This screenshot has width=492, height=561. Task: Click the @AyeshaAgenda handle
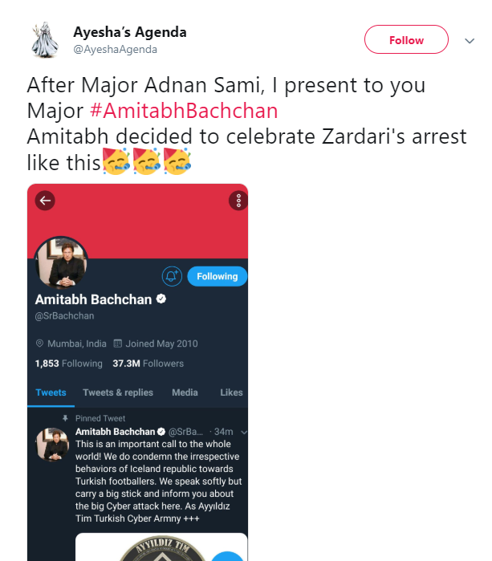click(116, 49)
